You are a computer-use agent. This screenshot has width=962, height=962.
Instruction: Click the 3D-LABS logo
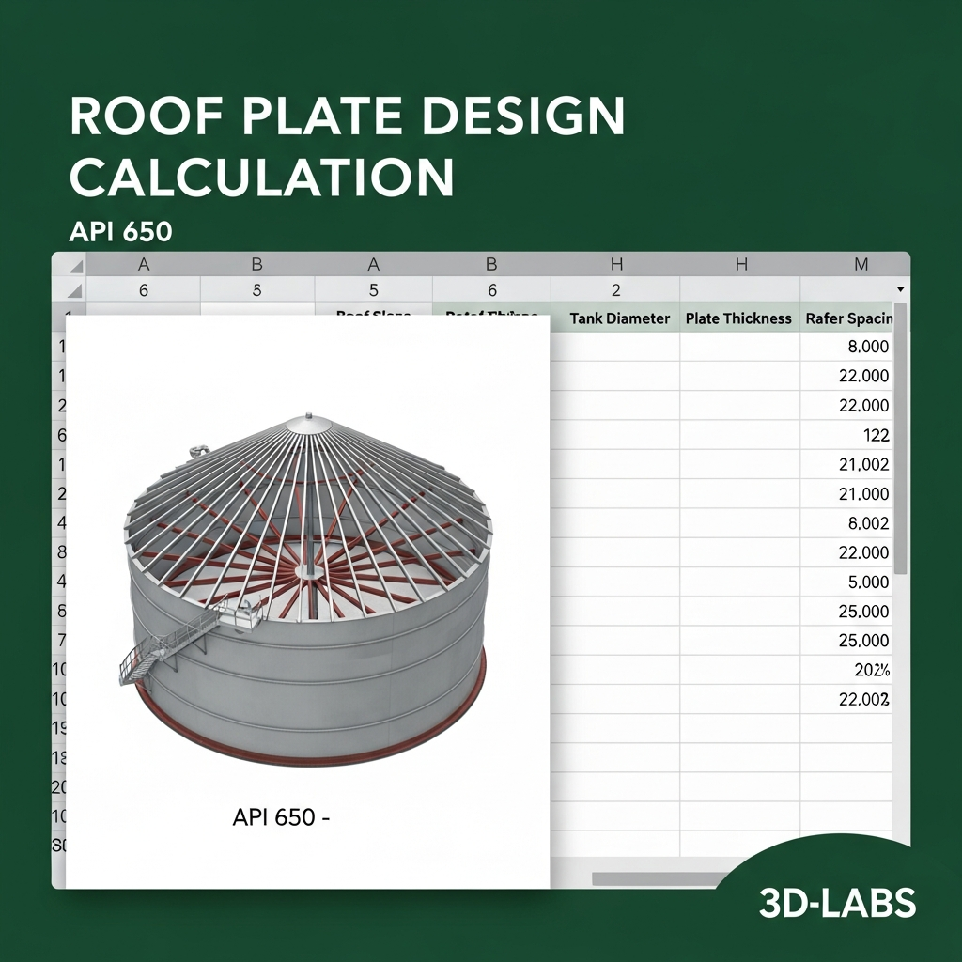tap(837, 904)
